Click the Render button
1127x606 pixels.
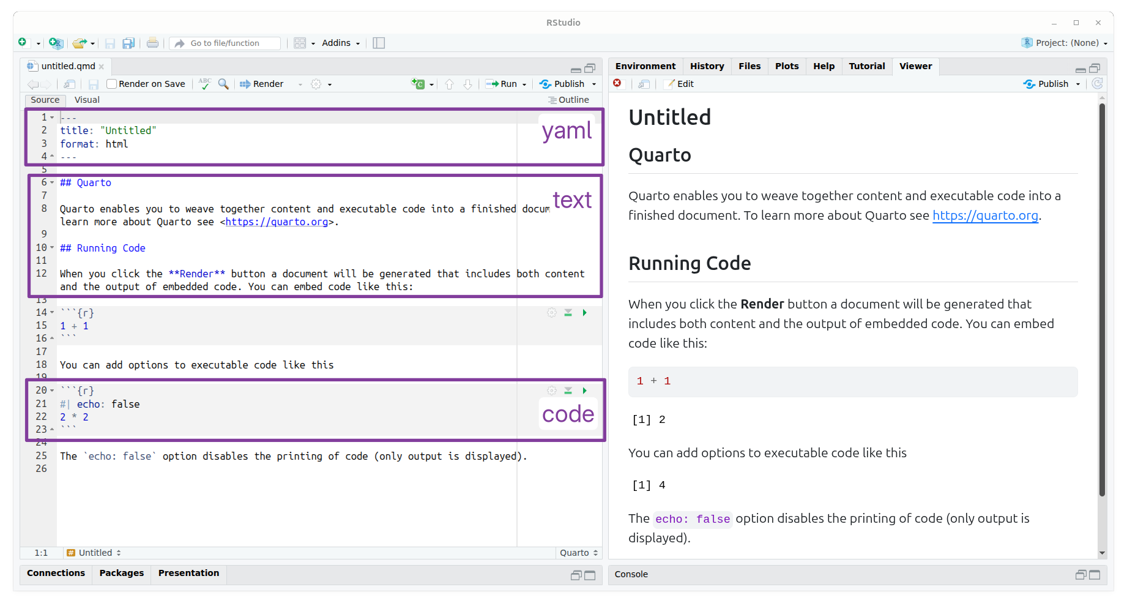tap(261, 84)
